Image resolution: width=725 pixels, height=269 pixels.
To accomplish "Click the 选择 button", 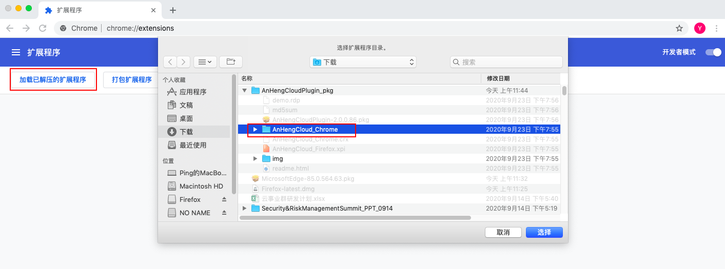I will point(544,233).
